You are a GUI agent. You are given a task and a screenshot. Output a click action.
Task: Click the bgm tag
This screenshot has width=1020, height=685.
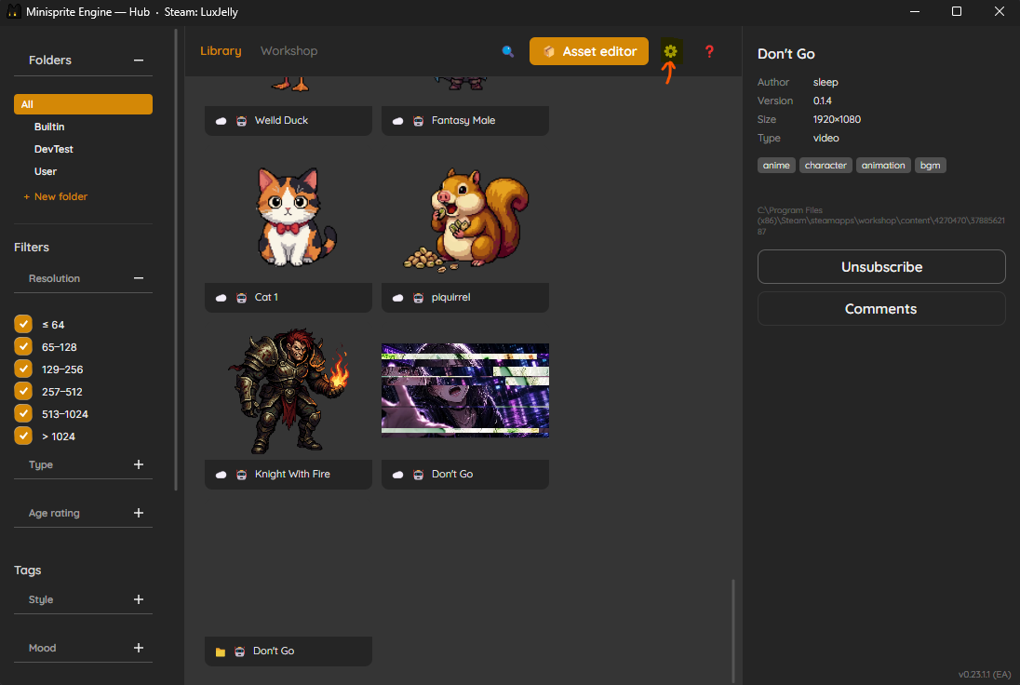click(x=931, y=166)
